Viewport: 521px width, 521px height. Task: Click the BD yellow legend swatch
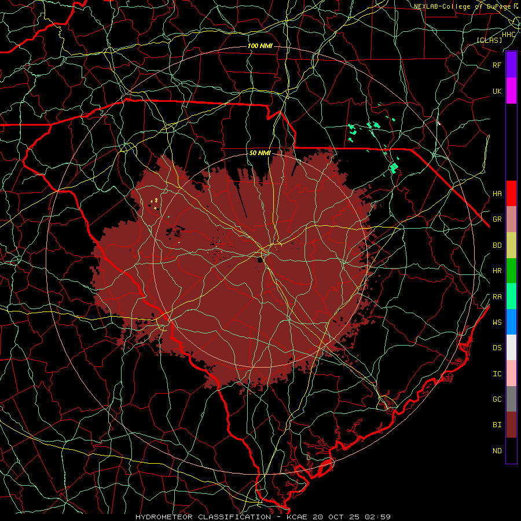tap(511, 245)
